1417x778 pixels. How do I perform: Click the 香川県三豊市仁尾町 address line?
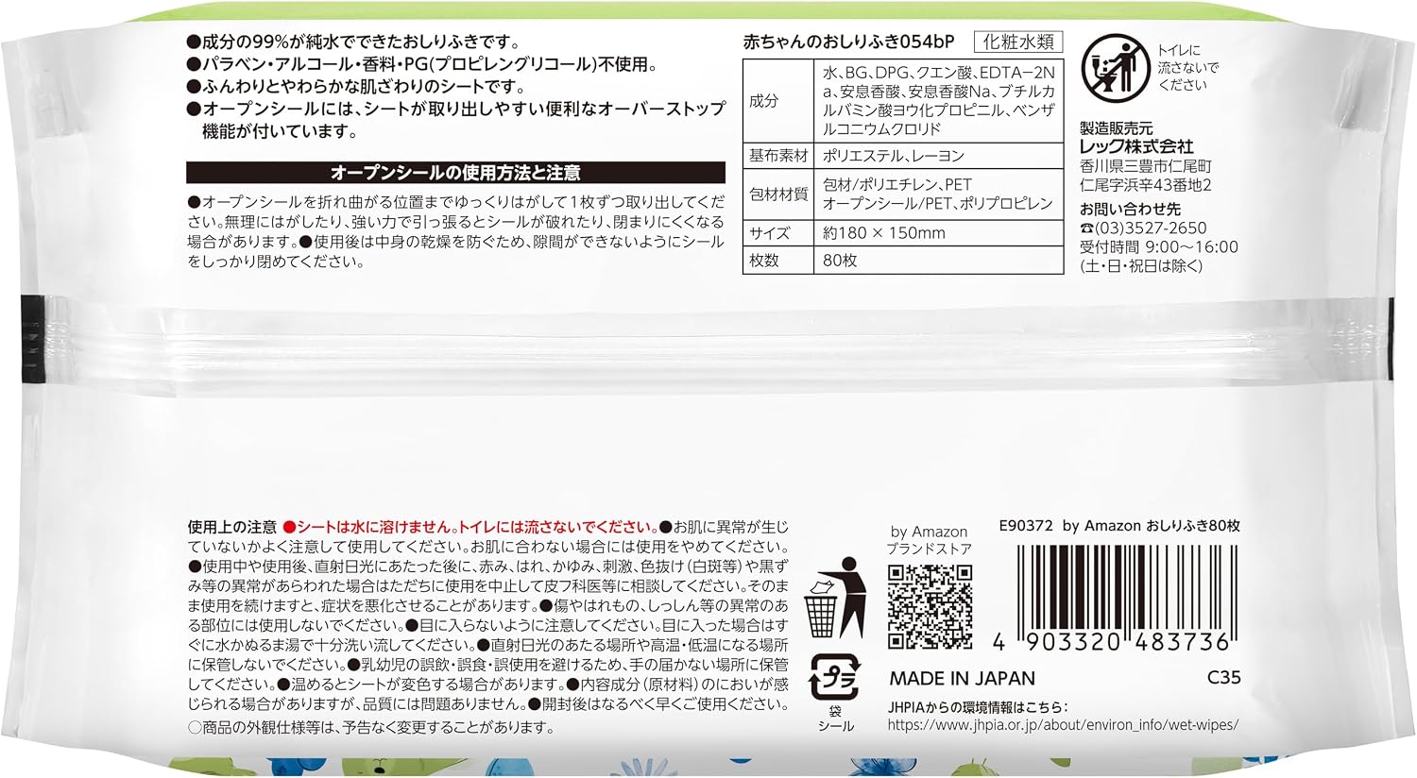click(1145, 166)
